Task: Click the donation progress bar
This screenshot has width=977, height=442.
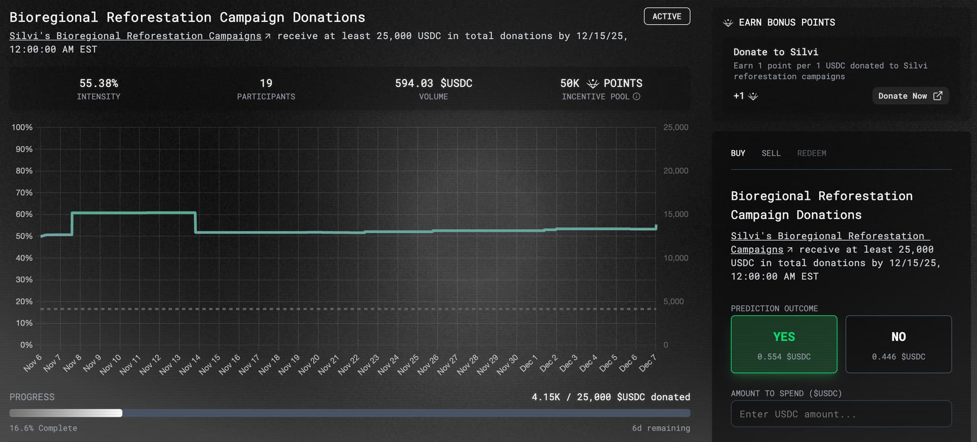Action: 350,413
